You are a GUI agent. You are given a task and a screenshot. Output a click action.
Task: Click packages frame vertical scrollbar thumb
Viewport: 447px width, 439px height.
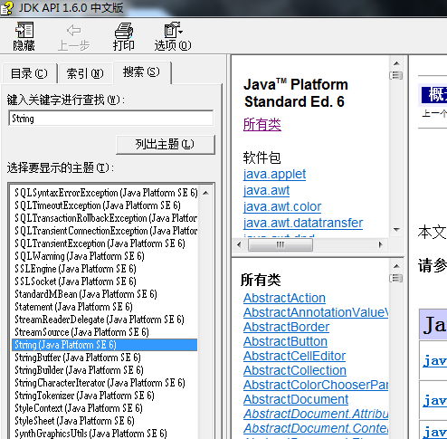pyautogui.click(x=396, y=75)
